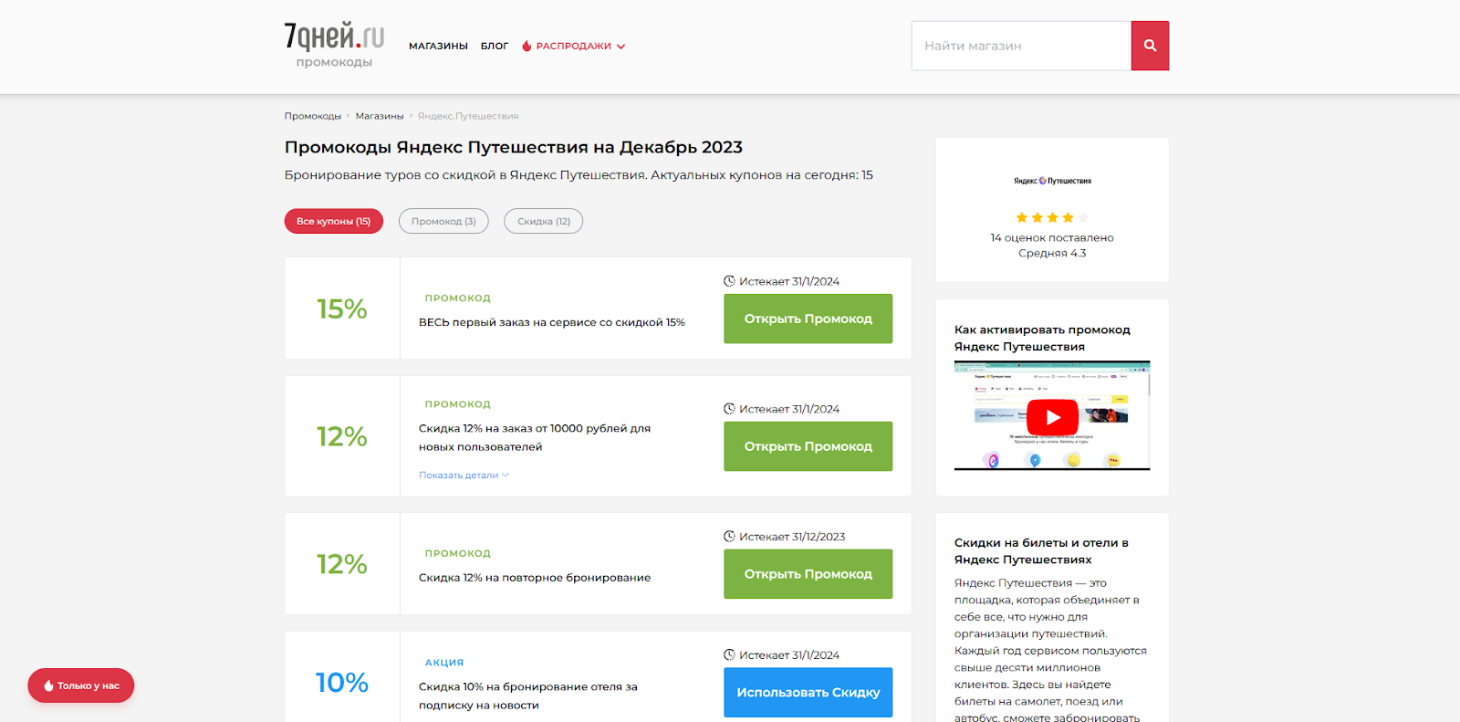This screenshot has height=722, width=1460.
Task: Click the Только у нас floating button
Action: click(80, 685)
